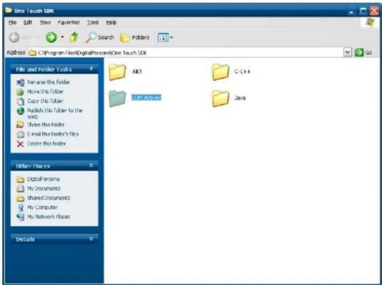Click the title bar folder icon

pyautogui.click(x=9, y=10)
